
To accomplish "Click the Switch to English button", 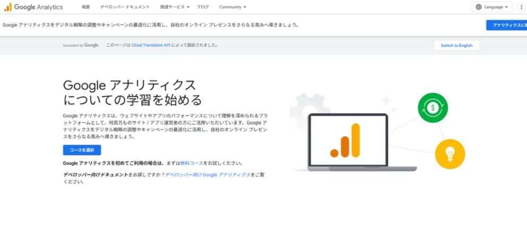I will [x=456, y=45].
